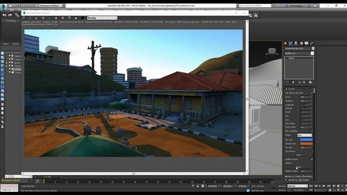Image resolution: width=347 pixels, height=195 pixels.
Task: Expand mental ray Light Shader rollout
Action: 299,180
